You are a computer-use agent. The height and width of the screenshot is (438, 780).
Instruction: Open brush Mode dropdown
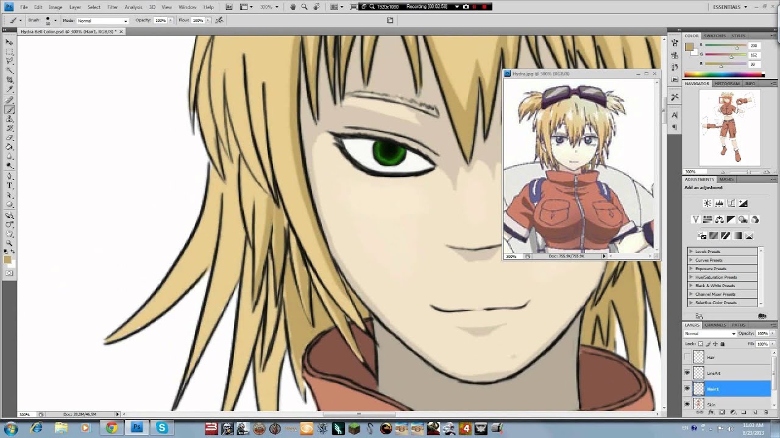click(x=102, y=21)
